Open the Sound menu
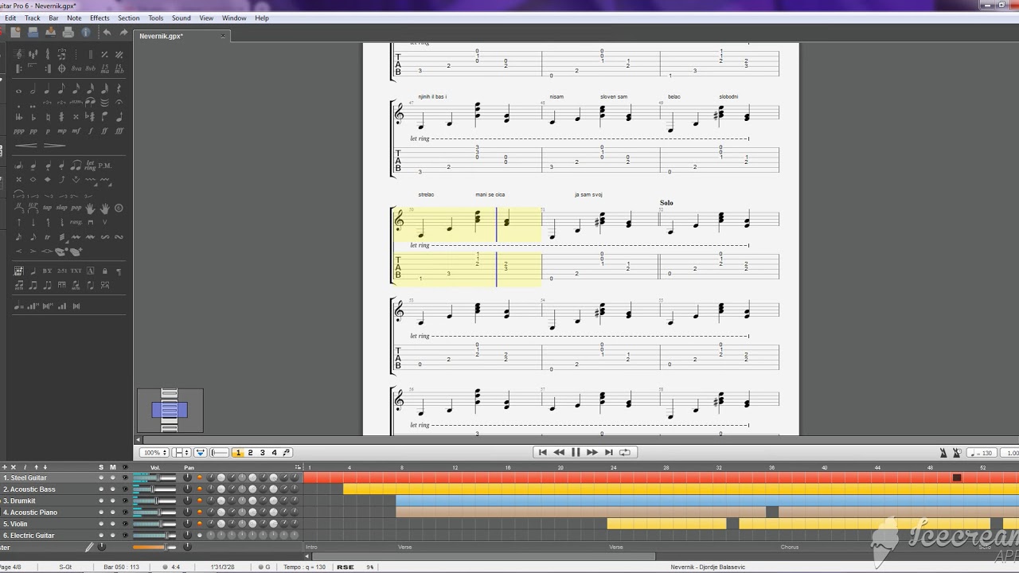The height and width of the screenshot is (573, 1019). (182, 18)
